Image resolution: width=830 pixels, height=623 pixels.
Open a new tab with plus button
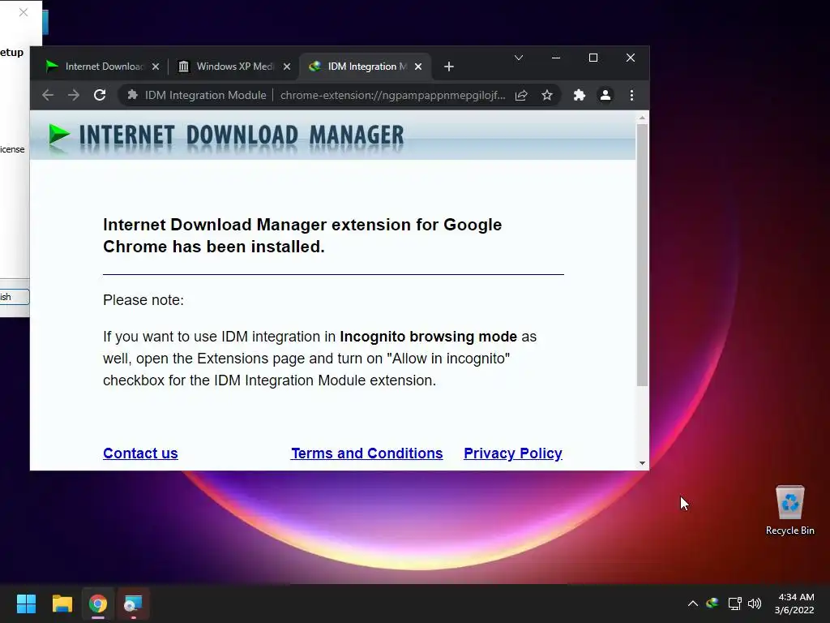tap(449, 67)
